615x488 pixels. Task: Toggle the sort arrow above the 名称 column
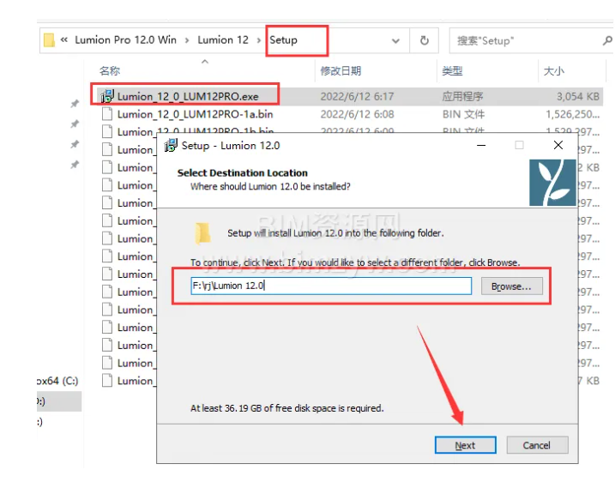click(205, 62)
